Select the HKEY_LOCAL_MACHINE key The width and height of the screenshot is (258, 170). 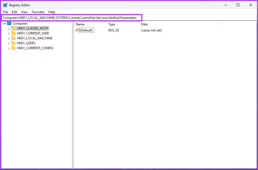click(35, 38)
